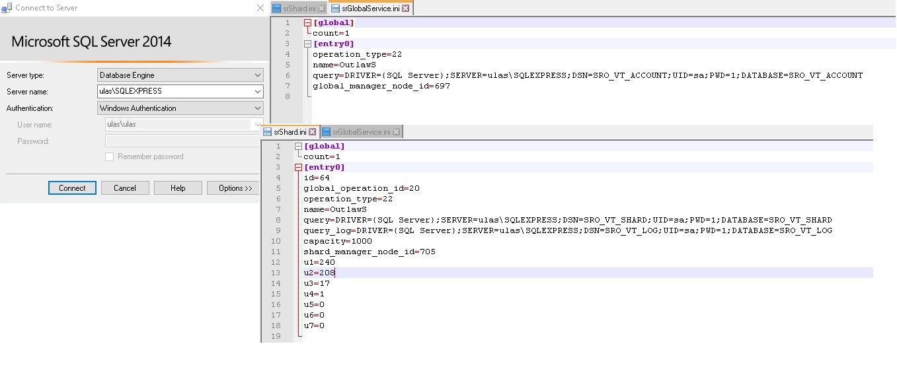Close the Connect to Server dialog
Image resolution: width=897 pixels, height=377 pixels.
(260, 8)
